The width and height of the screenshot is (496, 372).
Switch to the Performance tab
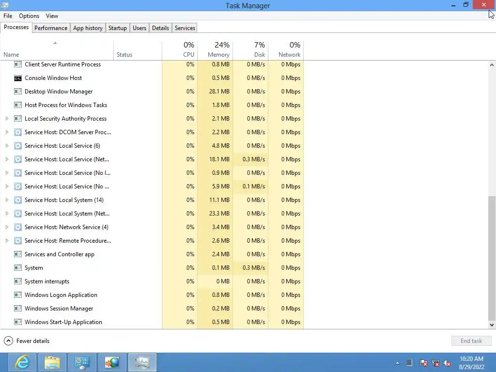point(51,28)
